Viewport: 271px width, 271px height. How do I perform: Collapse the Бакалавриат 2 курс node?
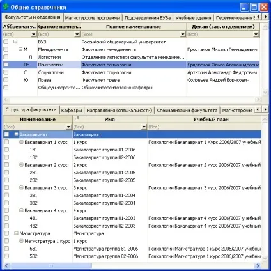tap(21, 165)
